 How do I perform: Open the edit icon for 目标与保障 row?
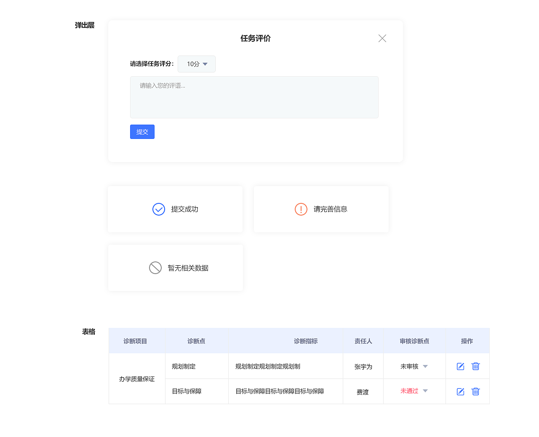[460, 391]
